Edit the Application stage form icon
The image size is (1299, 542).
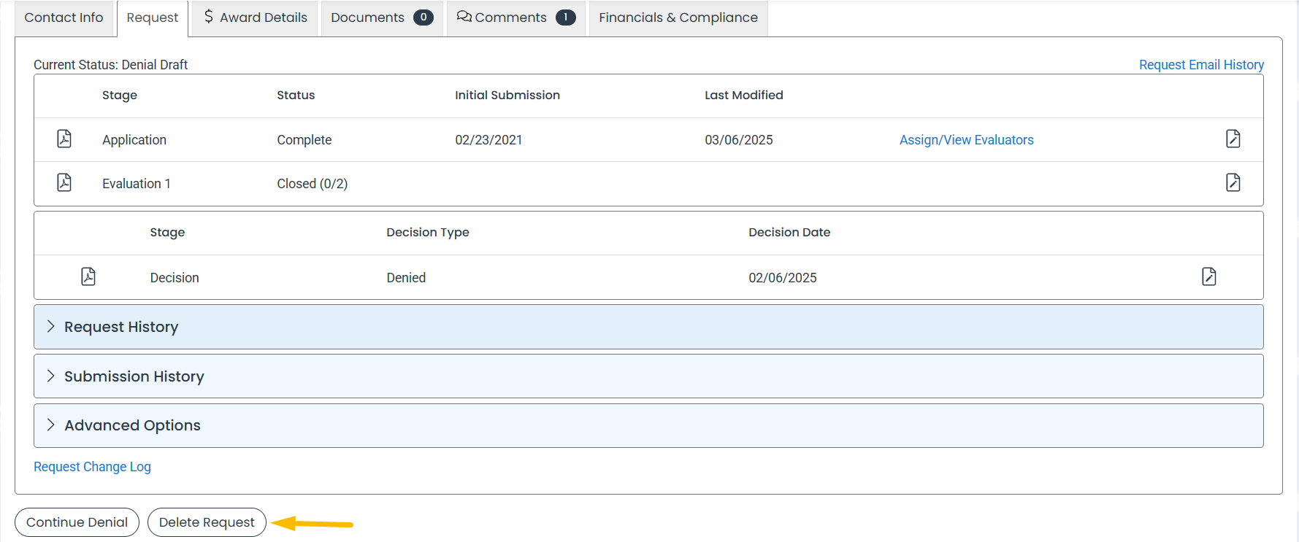(x=1233, y=139)
